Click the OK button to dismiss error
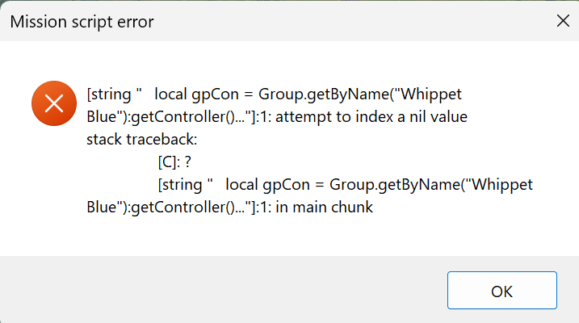This screenshot has width=579, height=323. click(x=501, y=291)
